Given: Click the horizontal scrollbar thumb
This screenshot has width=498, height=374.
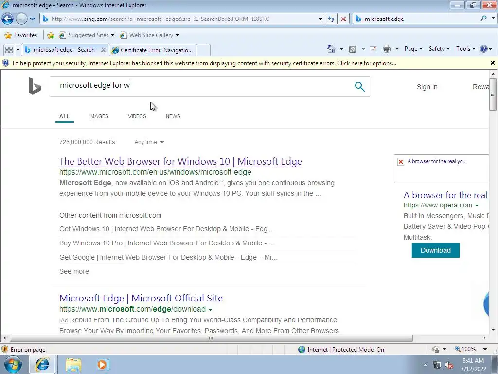Looking at the screenshot, I should point(211,338).
